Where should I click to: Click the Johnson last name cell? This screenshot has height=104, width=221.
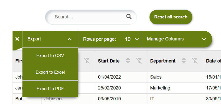click(x=53, y=99)
